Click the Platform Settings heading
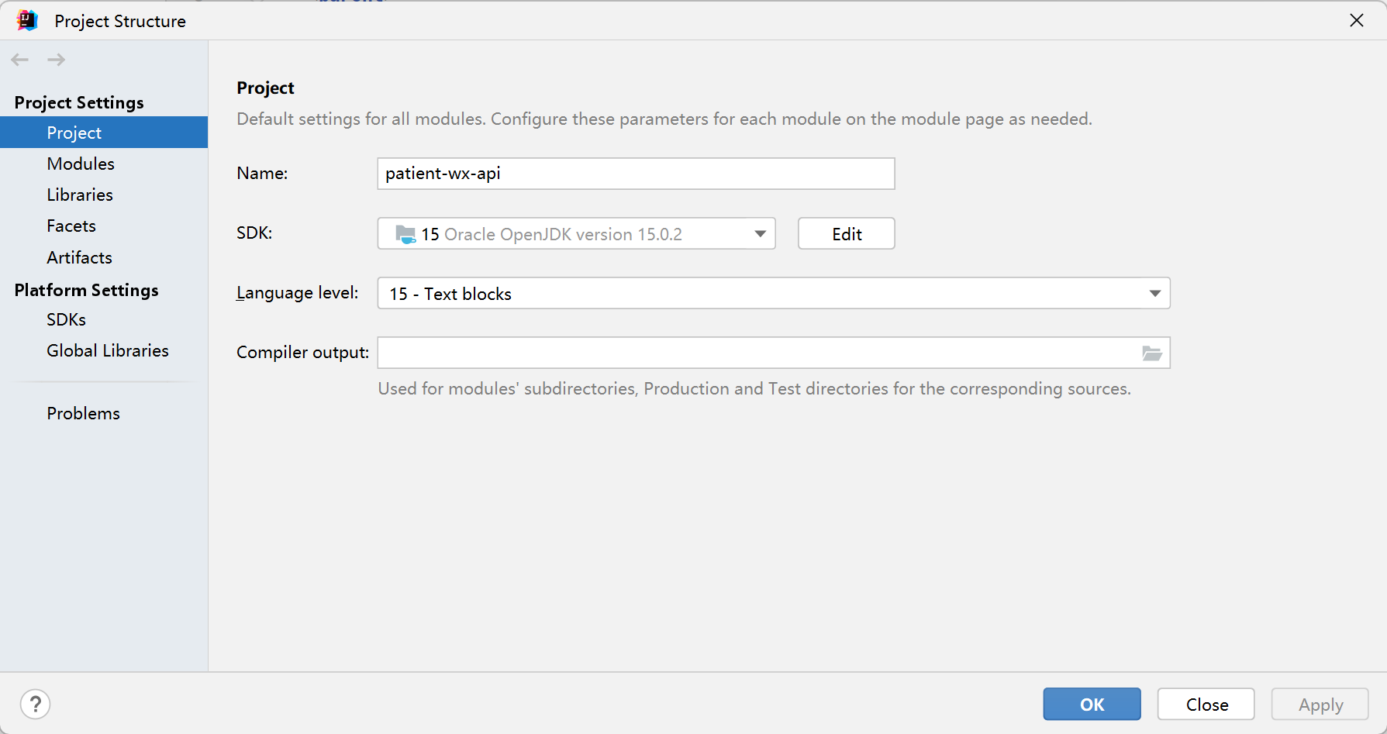 coord(86,290)
